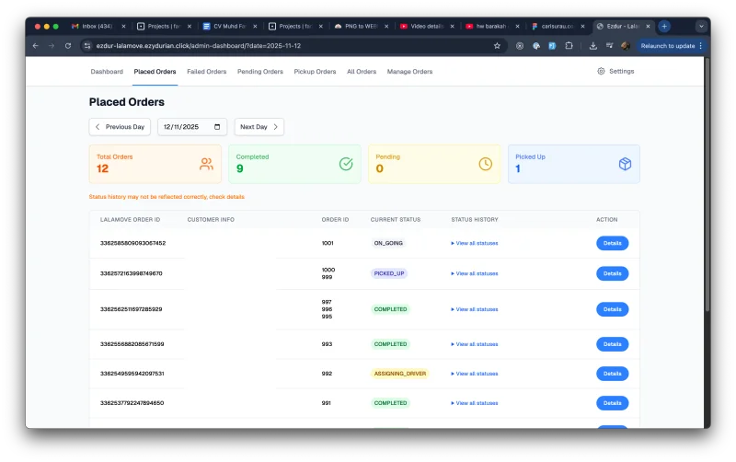Click the Next Day button
The width and height of the screenshot is (736, 462).
pyautogui.click(x=259, y=127)
